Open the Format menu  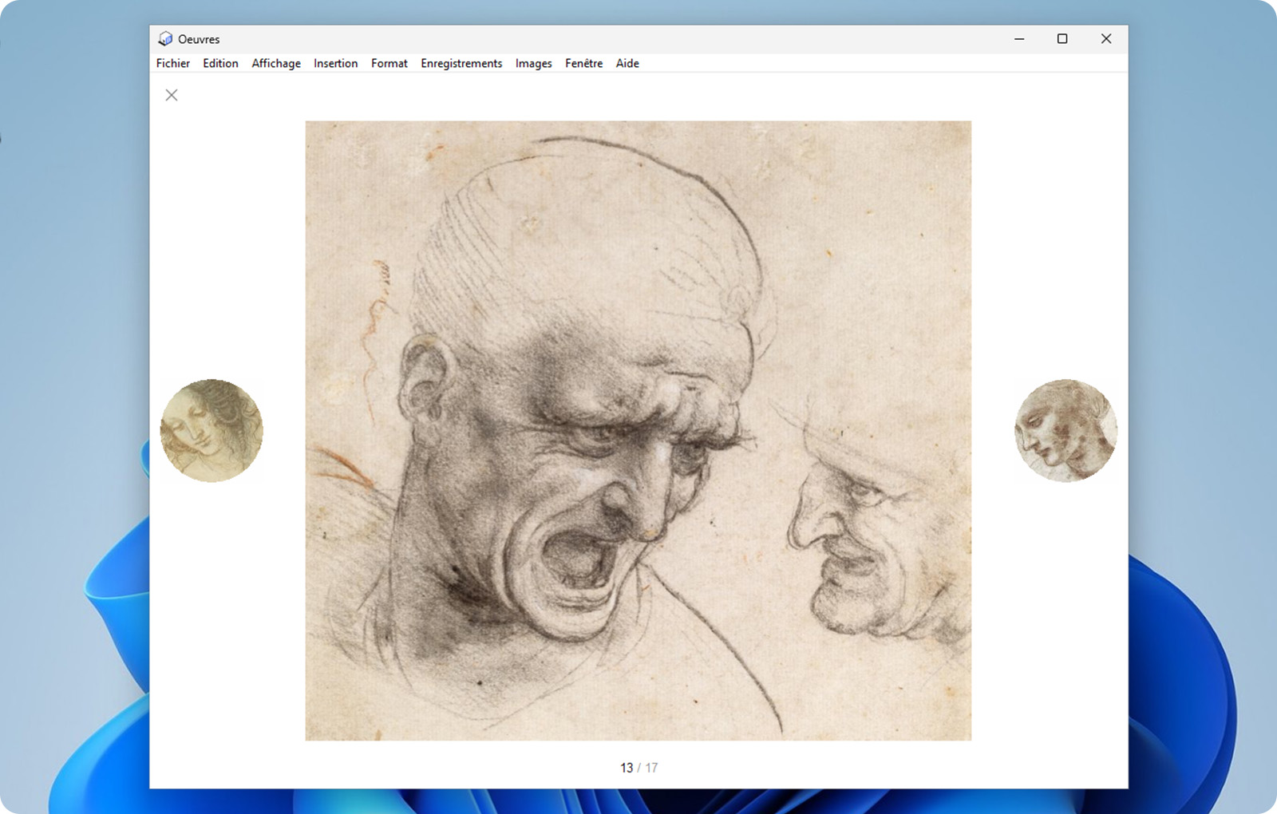389,63
